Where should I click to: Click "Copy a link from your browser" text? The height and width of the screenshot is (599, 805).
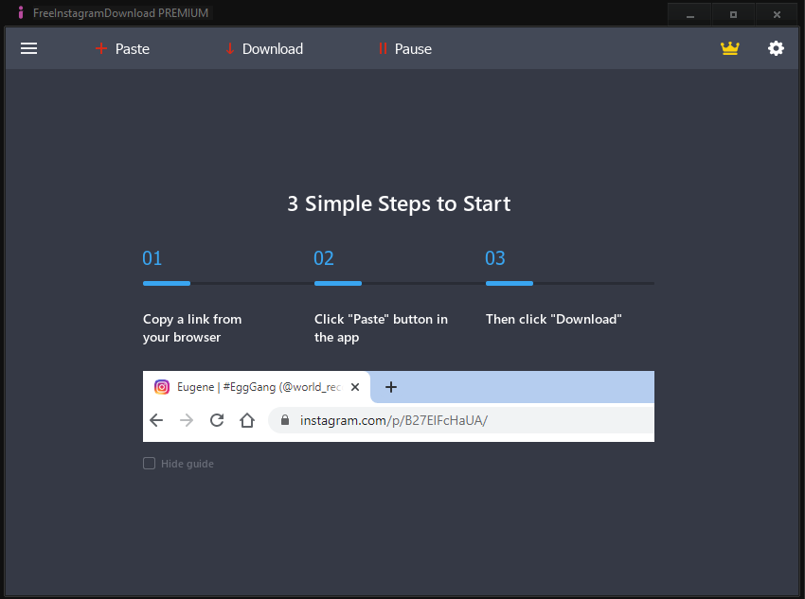[192, 328]
